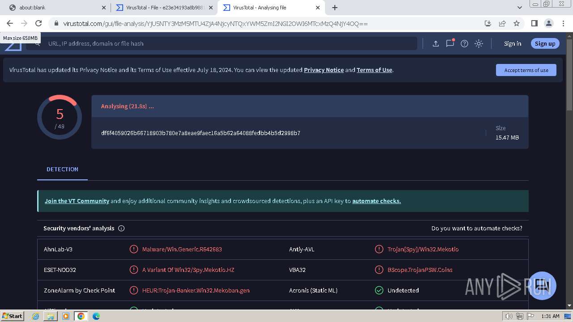
Task: Click the share page icon
Action: pos(502,23)
